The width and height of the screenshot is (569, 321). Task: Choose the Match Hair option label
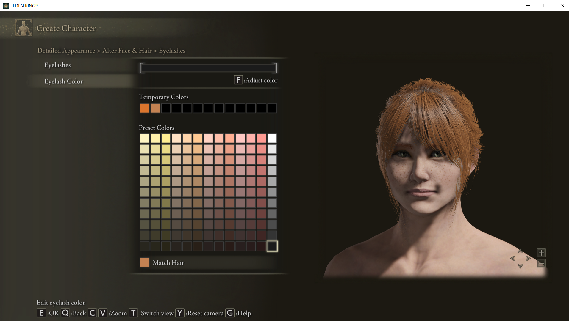[x=168, y=263]
